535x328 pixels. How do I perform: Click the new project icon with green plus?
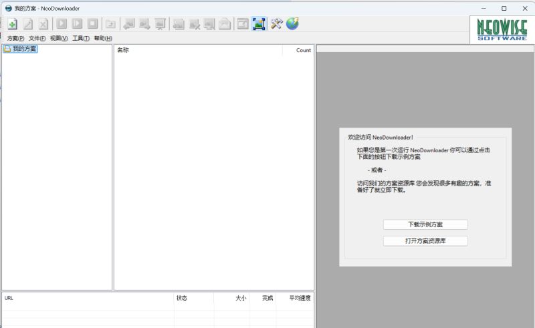click(12, 24)
